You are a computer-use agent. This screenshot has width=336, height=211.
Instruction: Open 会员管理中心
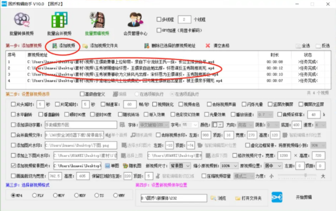pos(135,24)
